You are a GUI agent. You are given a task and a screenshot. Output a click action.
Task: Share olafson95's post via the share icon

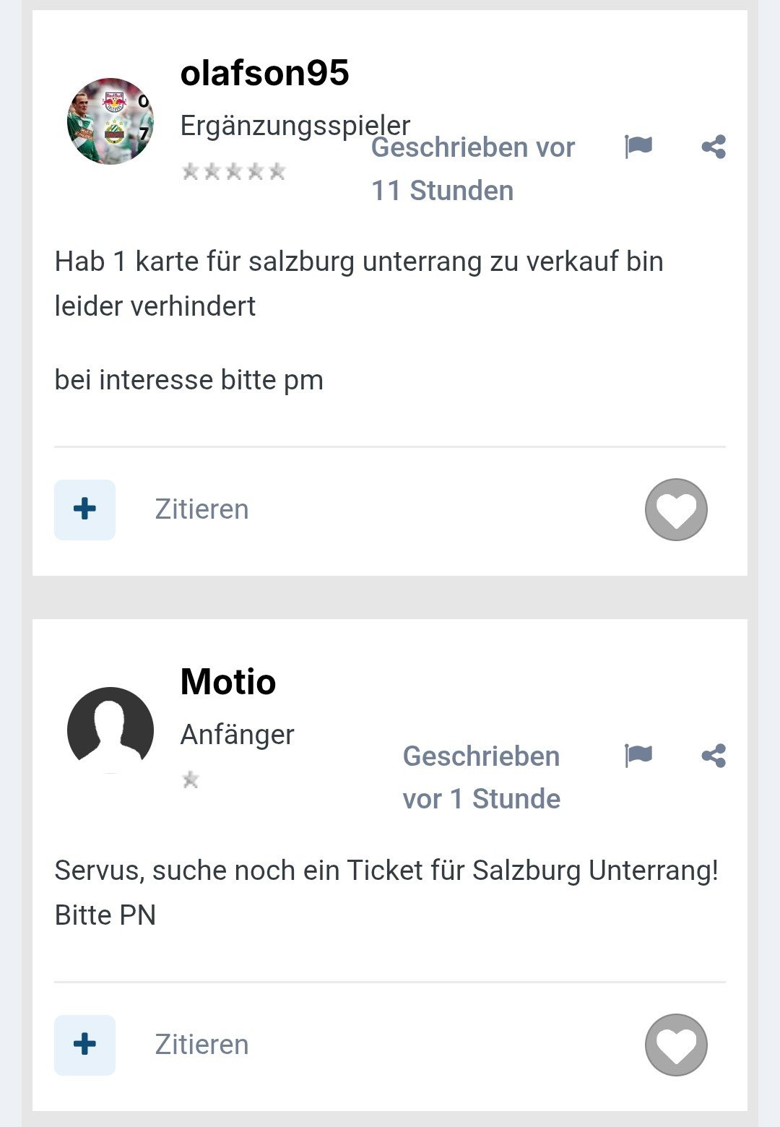tap(714, 147)
